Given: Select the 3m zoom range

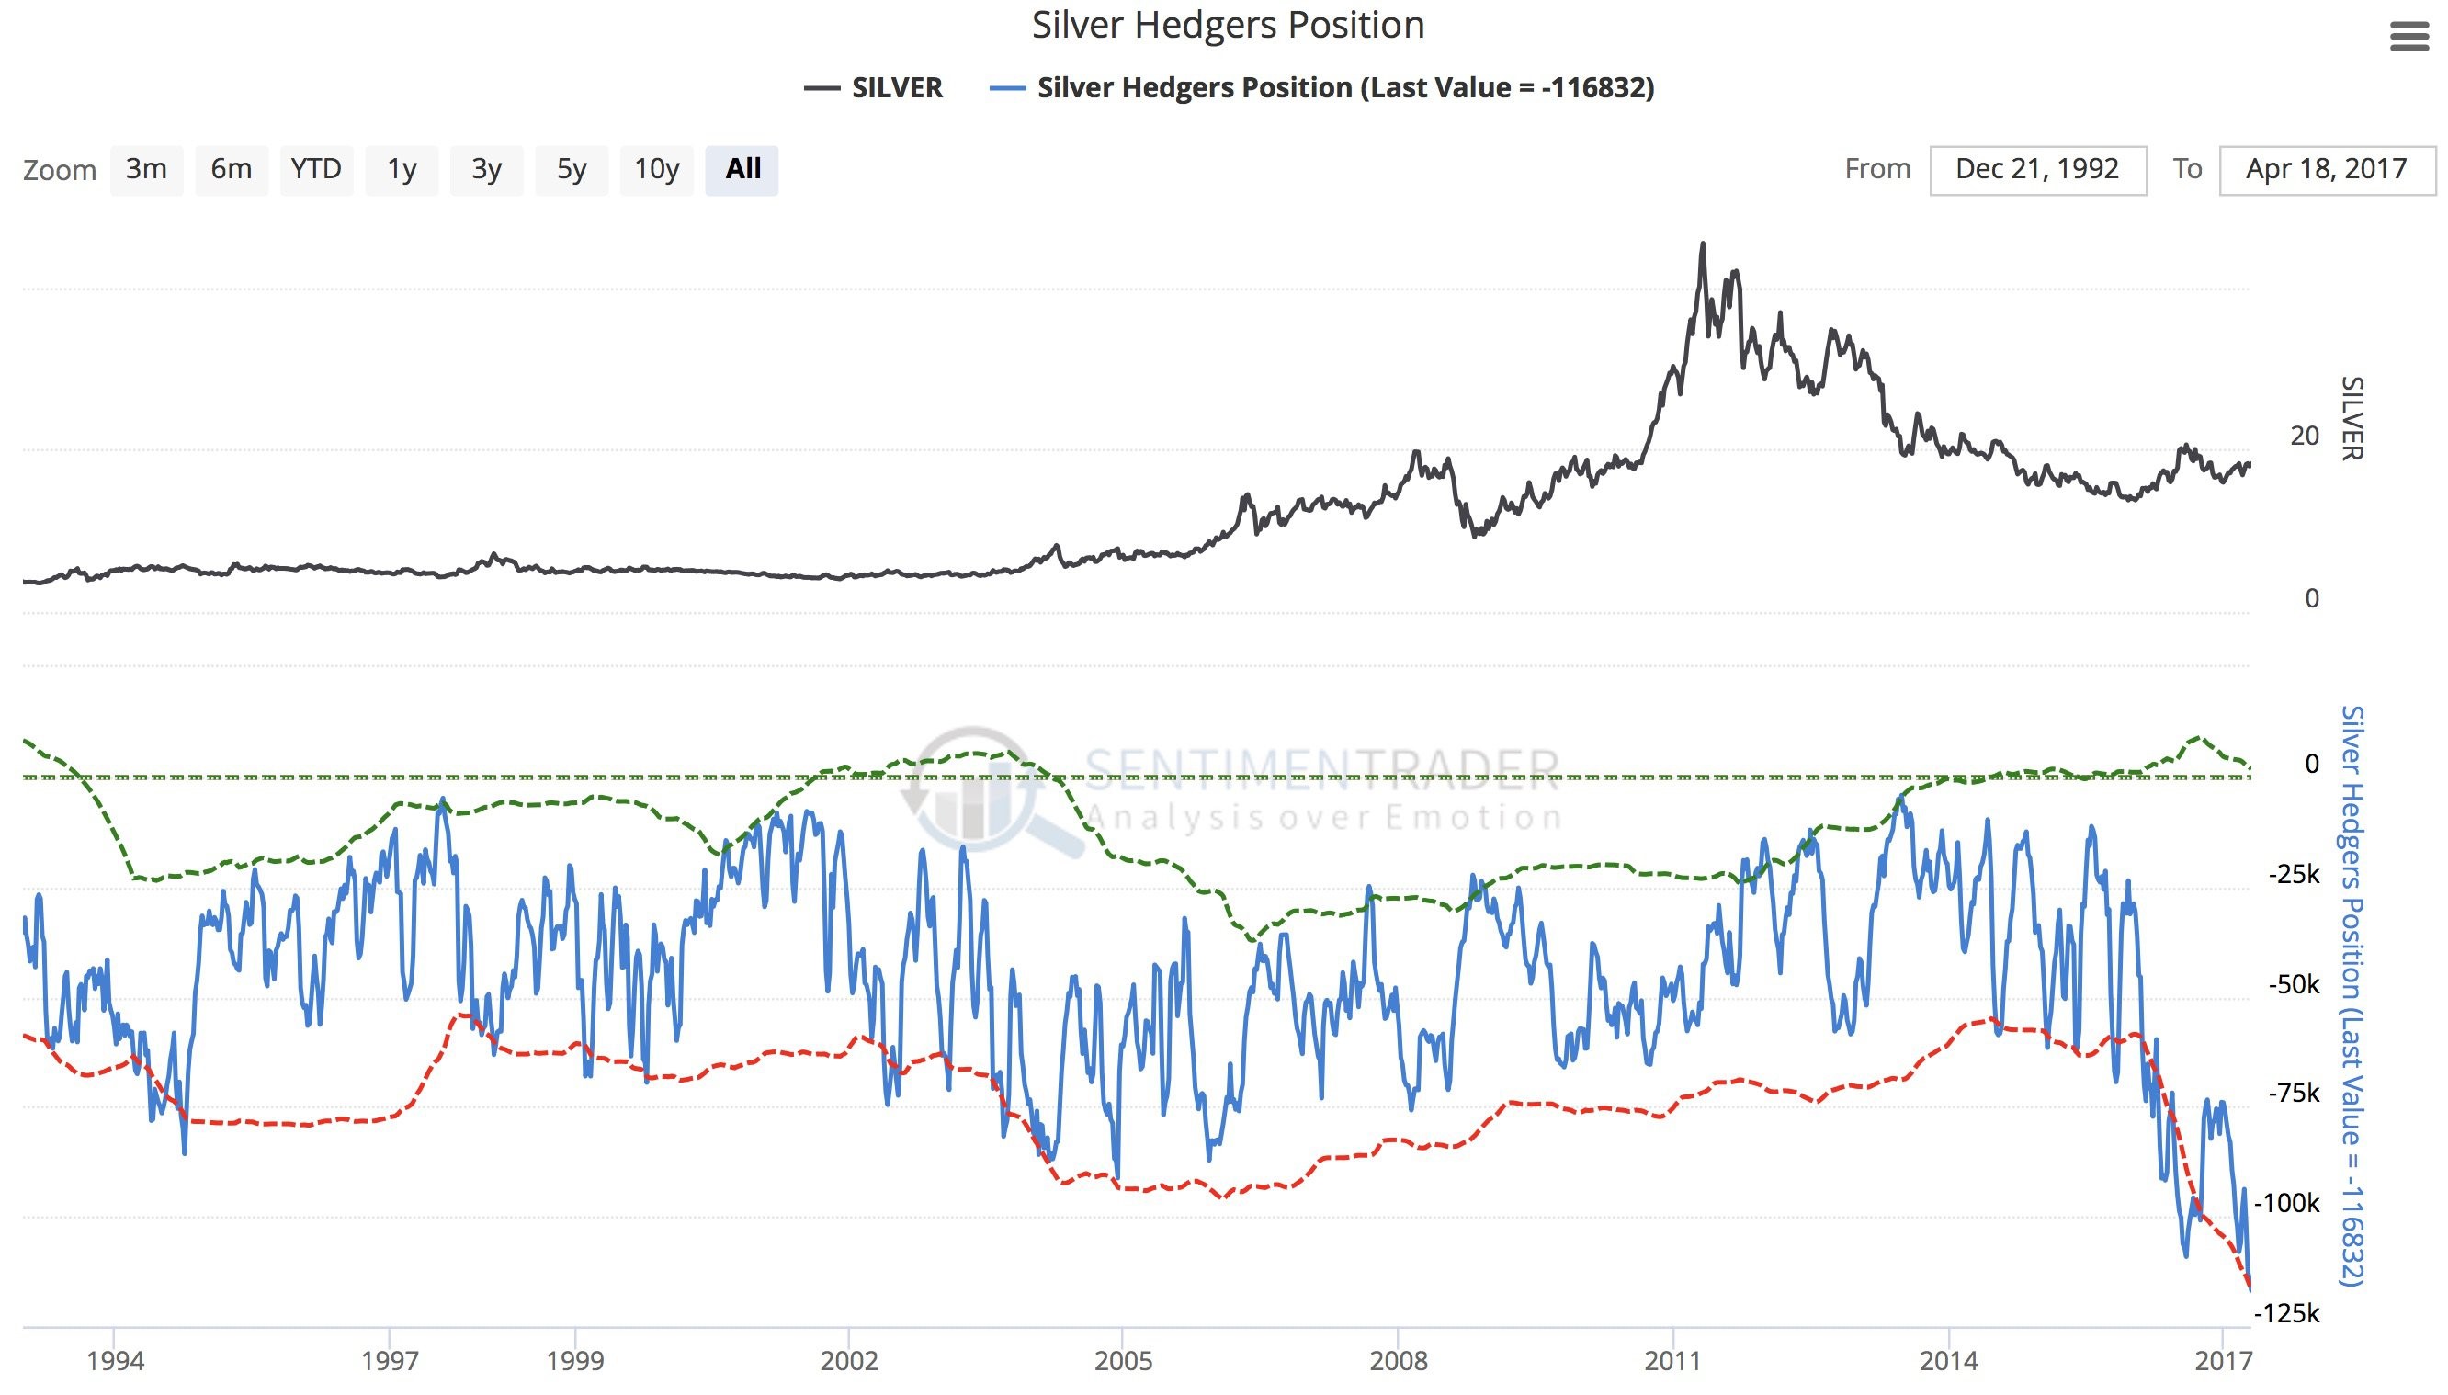Looking at the screenshot, I should click(146, 170).
